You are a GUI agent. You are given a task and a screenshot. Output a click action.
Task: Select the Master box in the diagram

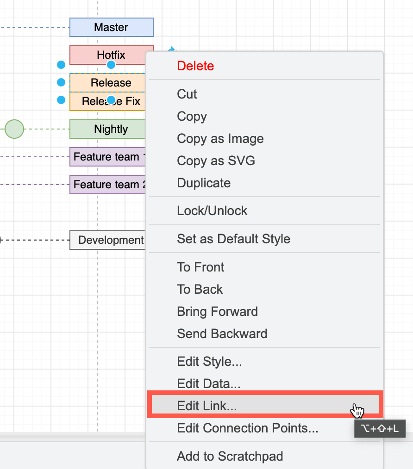point(112,27)
